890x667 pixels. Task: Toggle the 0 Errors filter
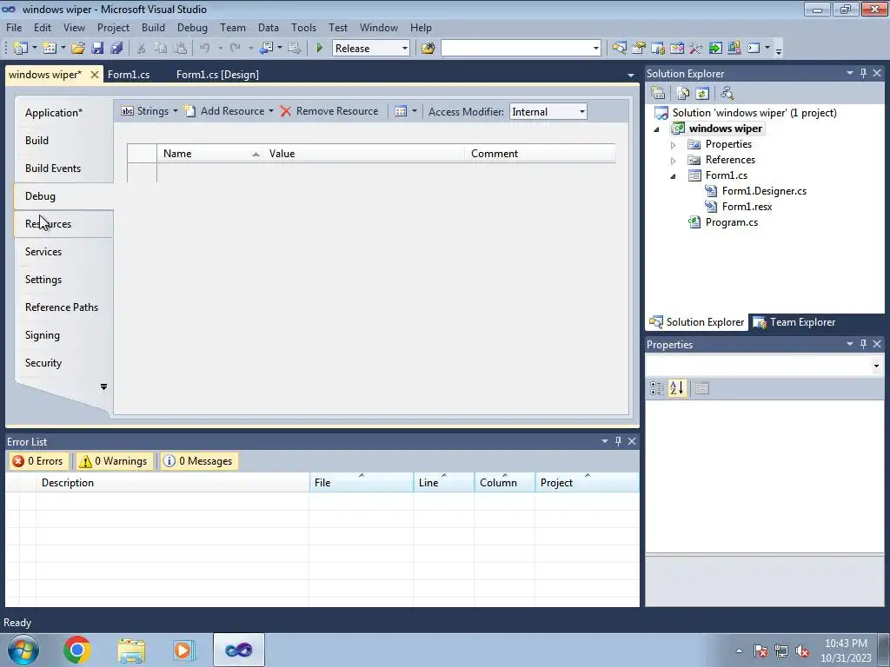pyautogui.click(x=38, y=461)
